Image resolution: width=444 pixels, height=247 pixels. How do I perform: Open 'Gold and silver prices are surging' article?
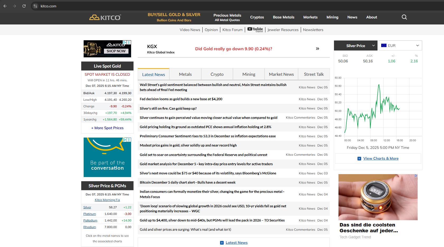coord(185,230)
